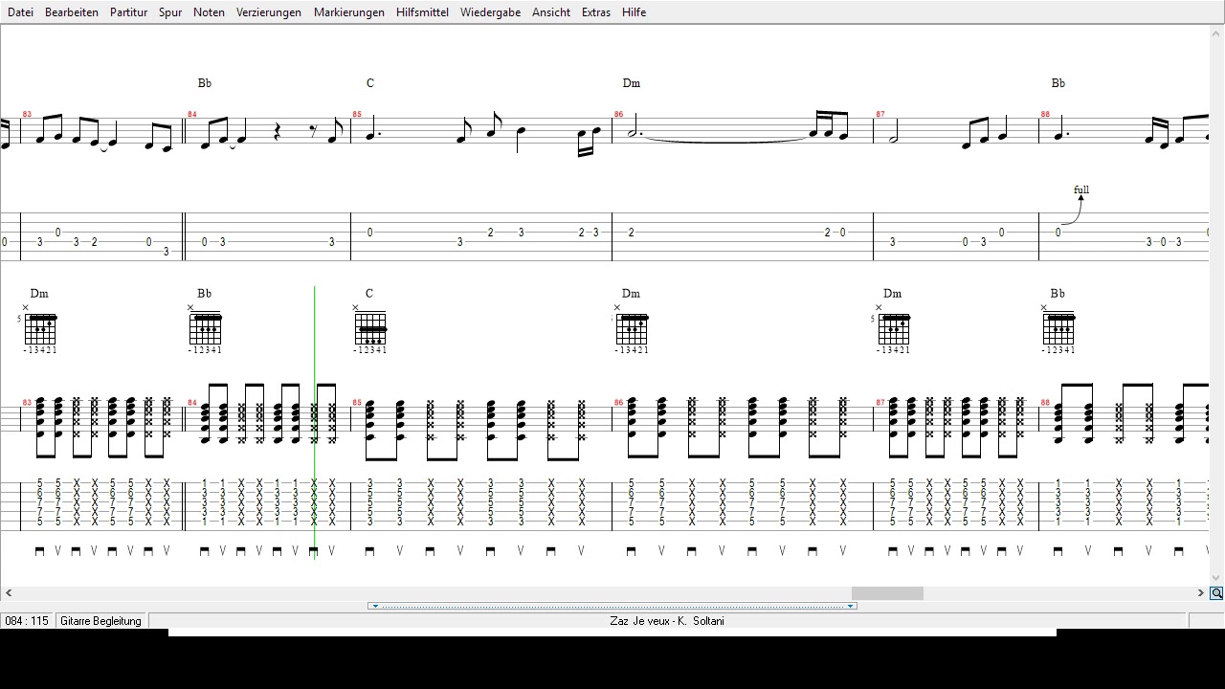
Task: Open the Markierungen menu
Action: [x=349, y=12]
